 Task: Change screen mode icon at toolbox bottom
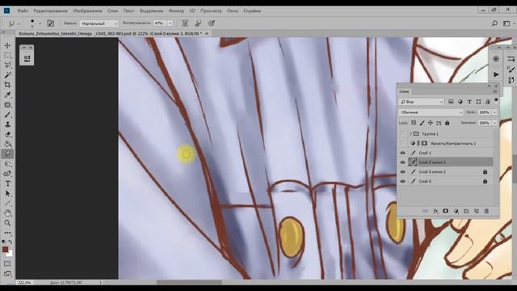tap(7, 274)
